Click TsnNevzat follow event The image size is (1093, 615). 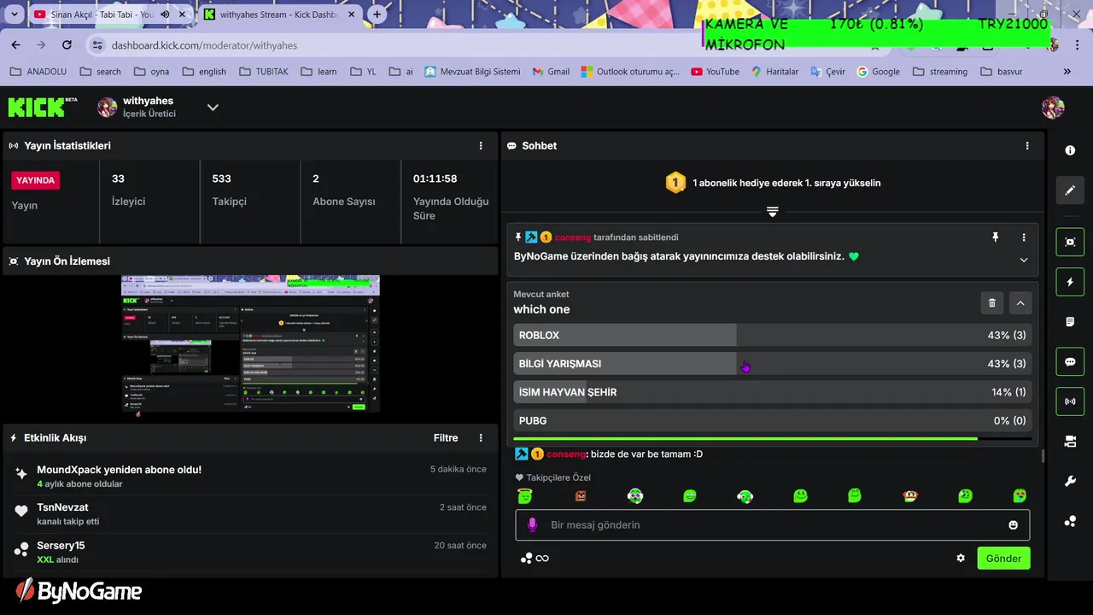click(x=250, y=514)
